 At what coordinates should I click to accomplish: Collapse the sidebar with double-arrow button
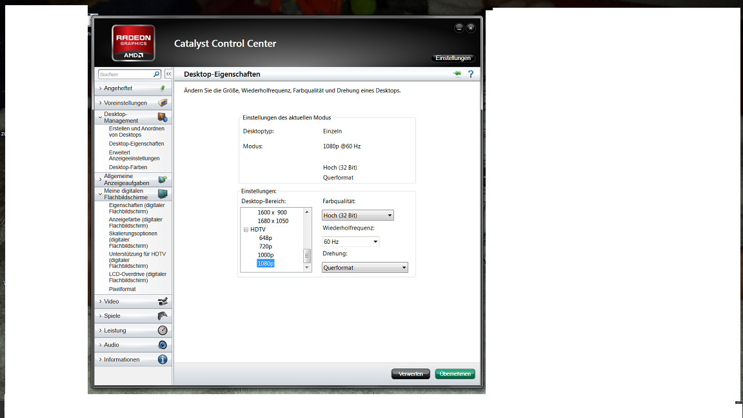point(168,74)
